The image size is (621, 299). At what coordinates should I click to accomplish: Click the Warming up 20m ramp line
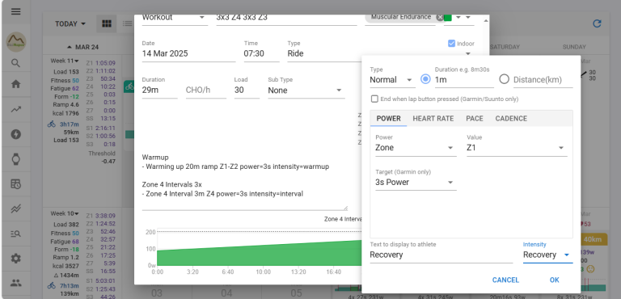(x=235, y=166)
